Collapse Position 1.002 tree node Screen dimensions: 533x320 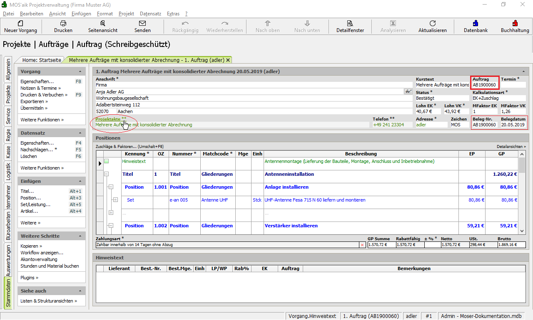(x=111, y=226)
